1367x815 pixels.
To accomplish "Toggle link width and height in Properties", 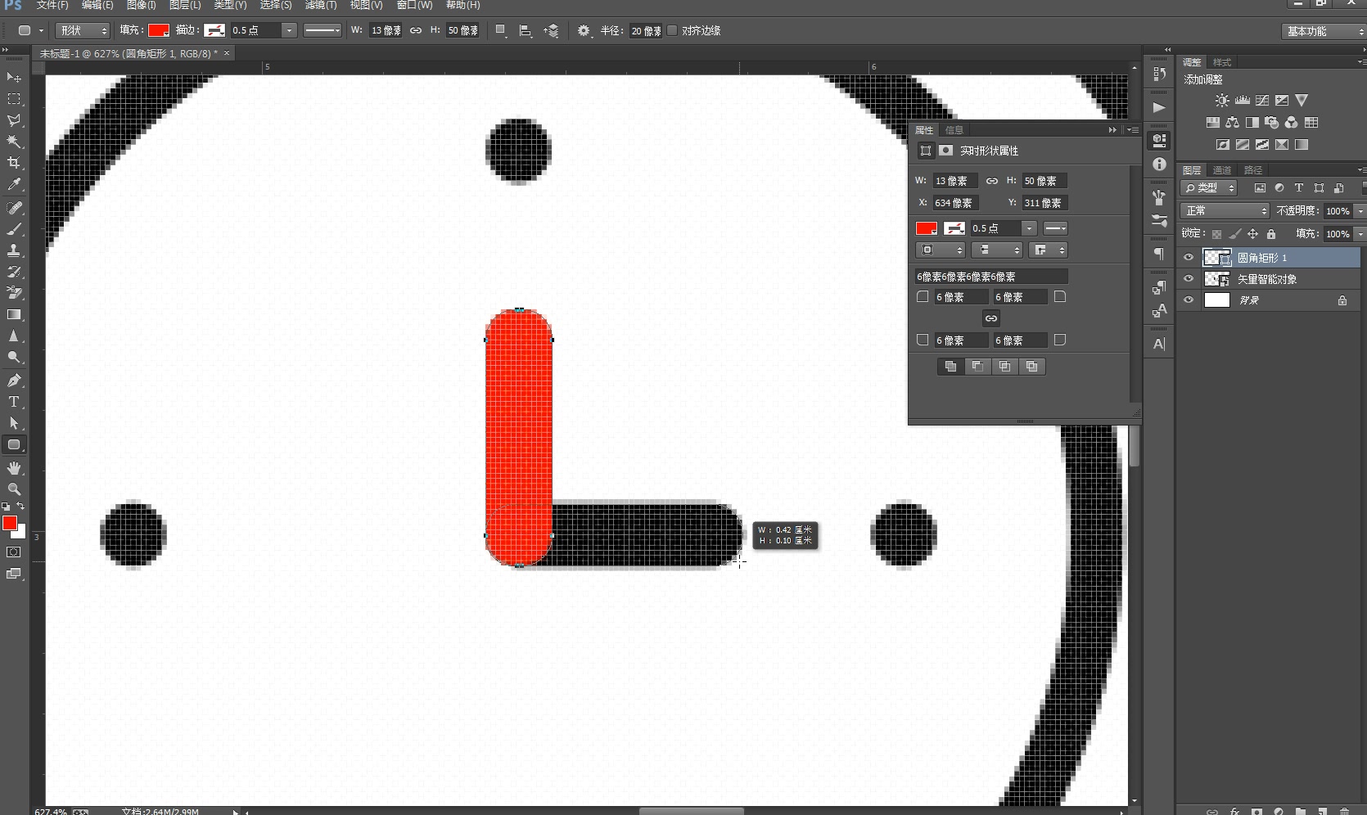I will 991,181.
